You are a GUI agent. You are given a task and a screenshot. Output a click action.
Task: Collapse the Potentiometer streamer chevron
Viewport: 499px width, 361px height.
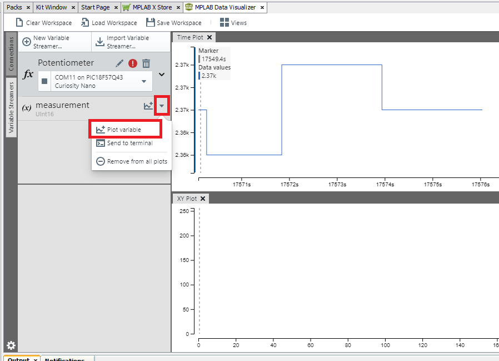pos(162,75)
